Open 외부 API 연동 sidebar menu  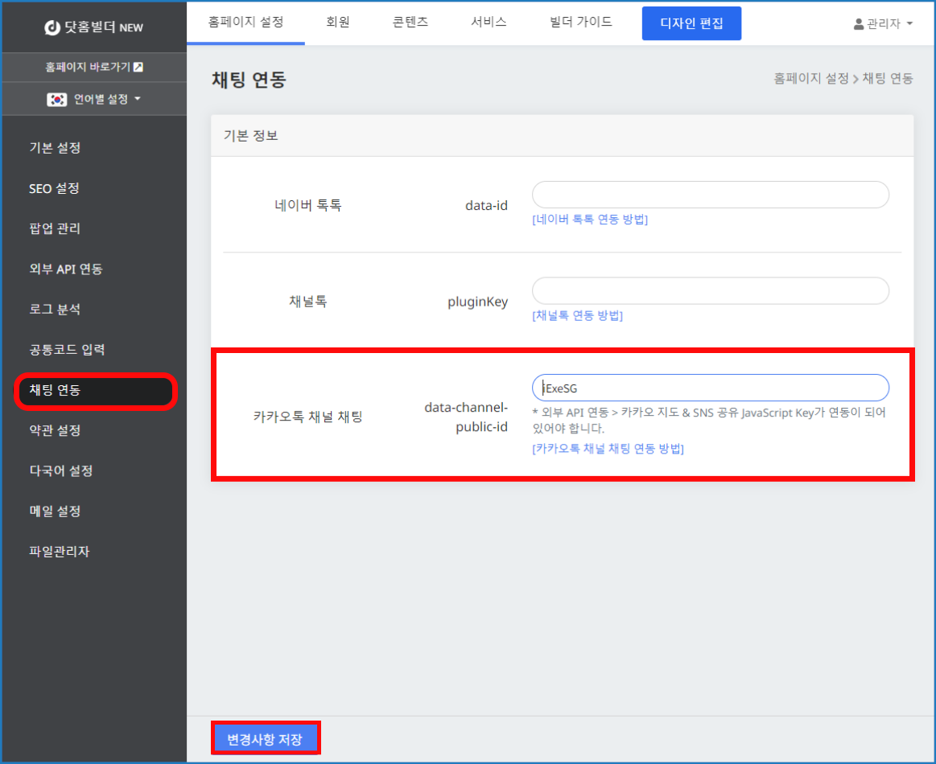(66, 269)
